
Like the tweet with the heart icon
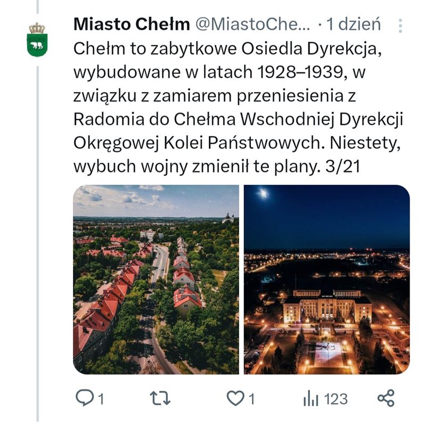pyautogui.click(x=235, y=398)
